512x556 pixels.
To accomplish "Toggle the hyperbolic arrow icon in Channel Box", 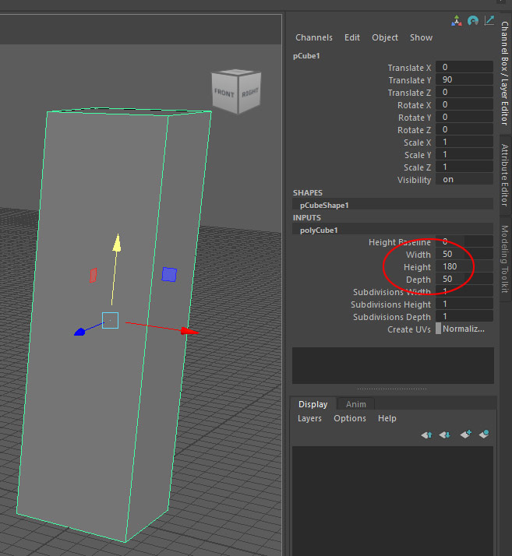I will pyautogui.click(x=489, y=21).
